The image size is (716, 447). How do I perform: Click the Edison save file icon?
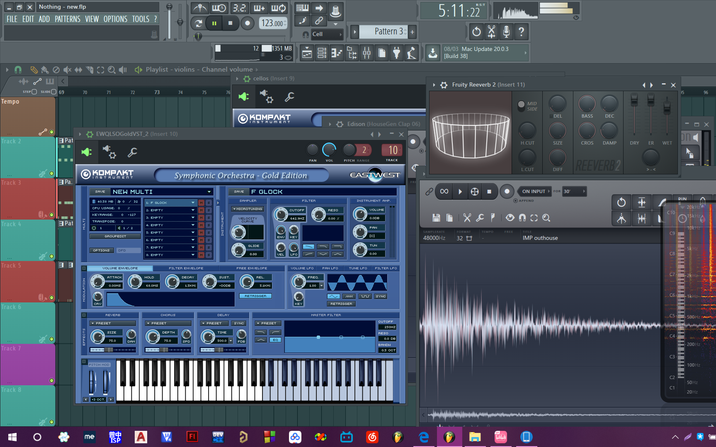click(436, 217)
